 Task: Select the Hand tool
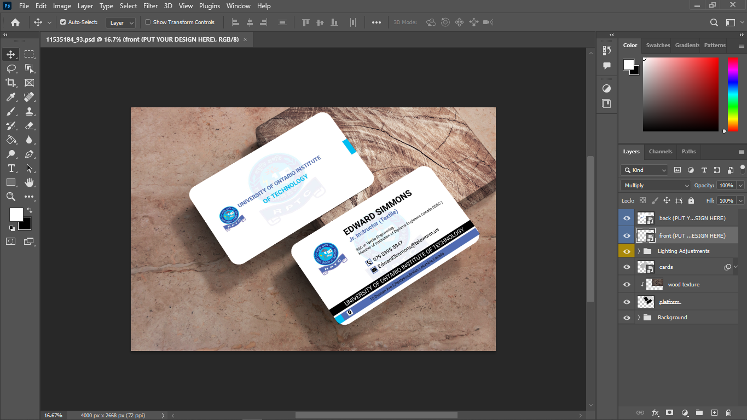click(30, 182)
